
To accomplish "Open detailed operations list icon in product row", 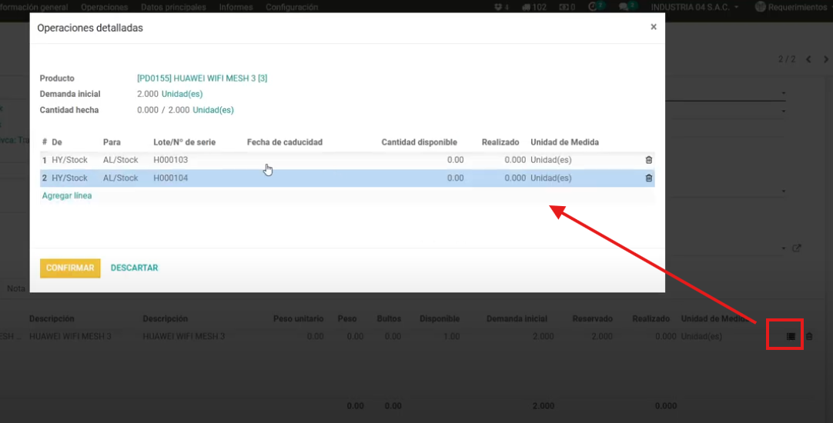I will (x=790, y=337).
